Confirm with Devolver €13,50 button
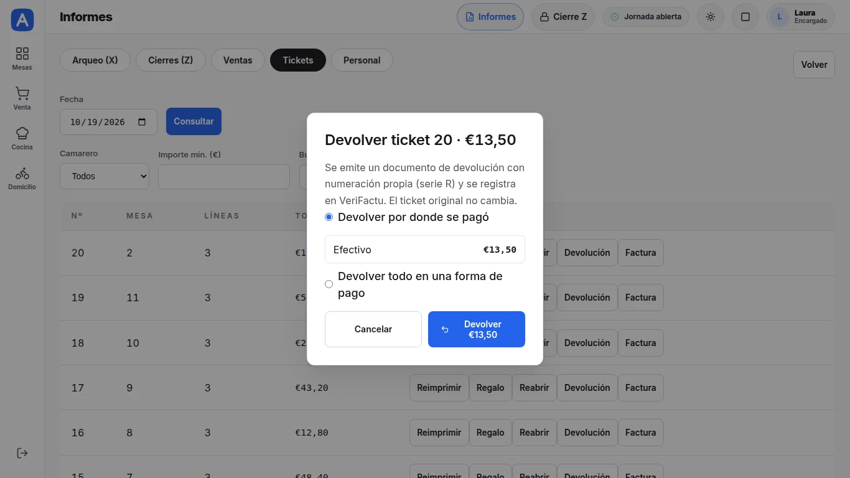 (x=477, y=329)
